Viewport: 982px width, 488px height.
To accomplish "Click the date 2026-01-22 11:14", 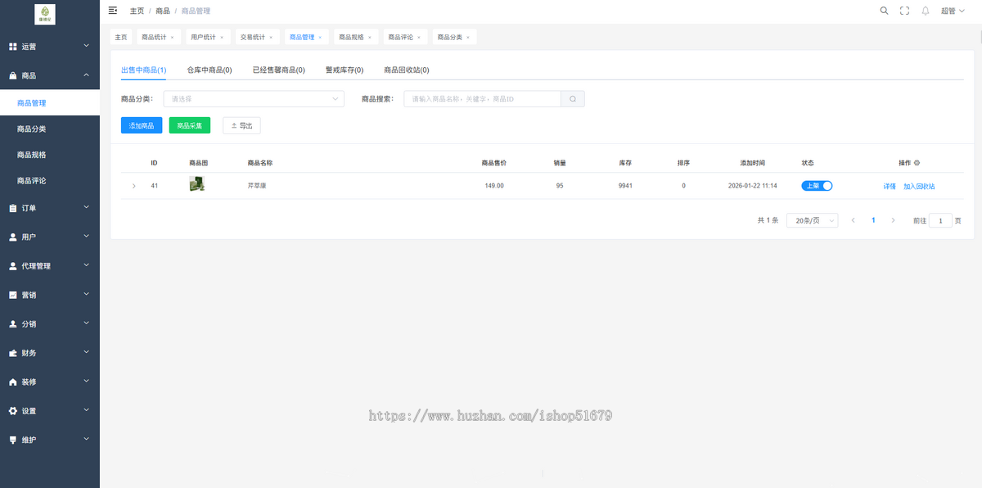I will (752, 186).
